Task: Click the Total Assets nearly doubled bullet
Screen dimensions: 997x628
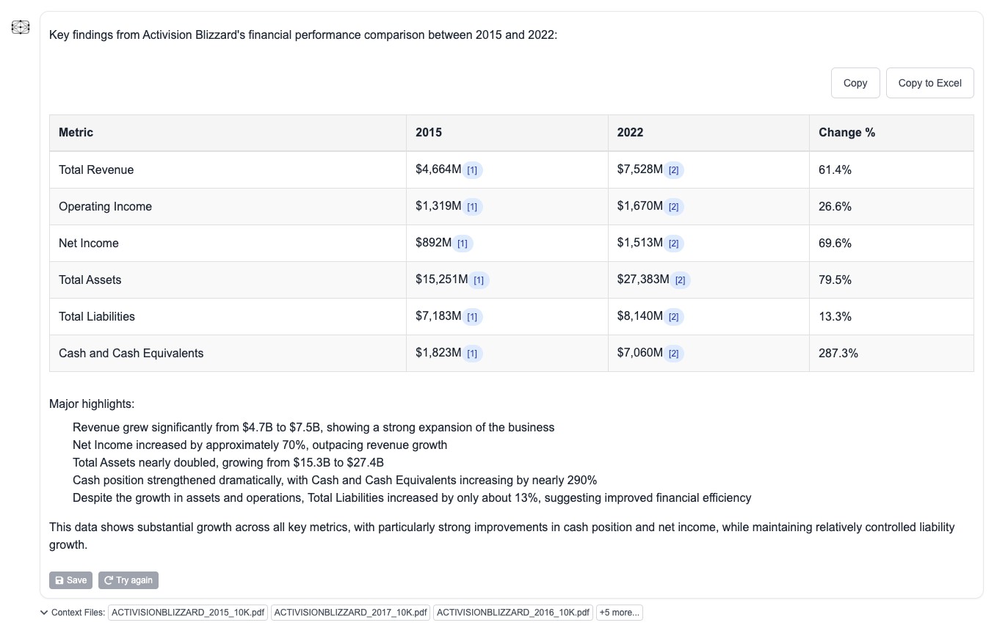Action: tap(228, 462)
